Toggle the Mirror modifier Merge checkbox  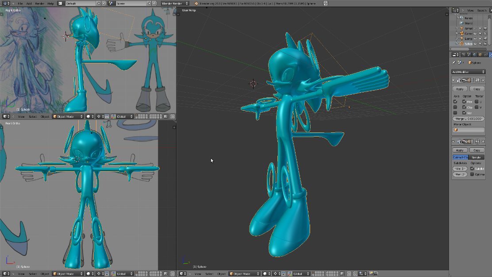(x=464, y=102)
